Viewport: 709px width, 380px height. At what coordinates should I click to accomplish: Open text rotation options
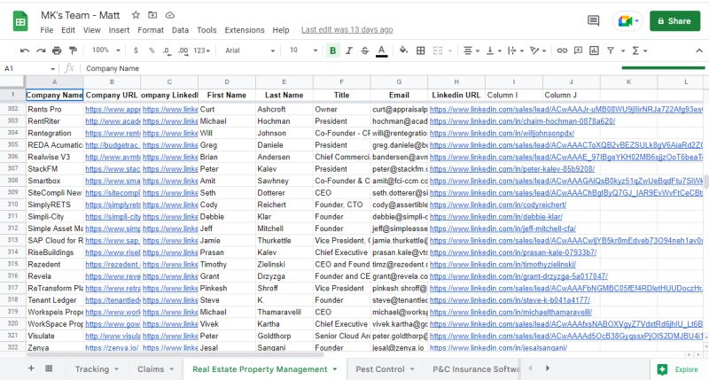(x=538, y=50)
